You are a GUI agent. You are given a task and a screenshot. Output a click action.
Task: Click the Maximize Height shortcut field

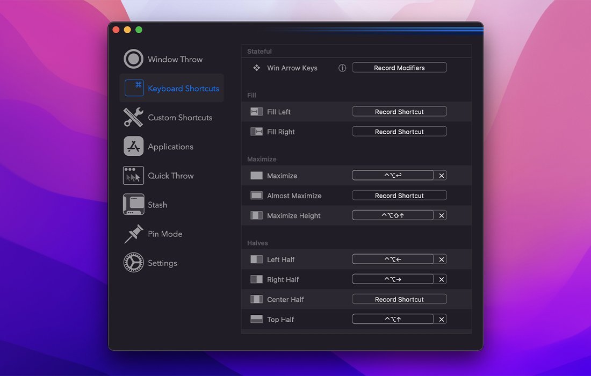pos(393,215)
